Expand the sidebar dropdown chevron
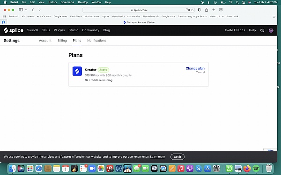The height and width of the screenshot is (175, 281). 26,10
